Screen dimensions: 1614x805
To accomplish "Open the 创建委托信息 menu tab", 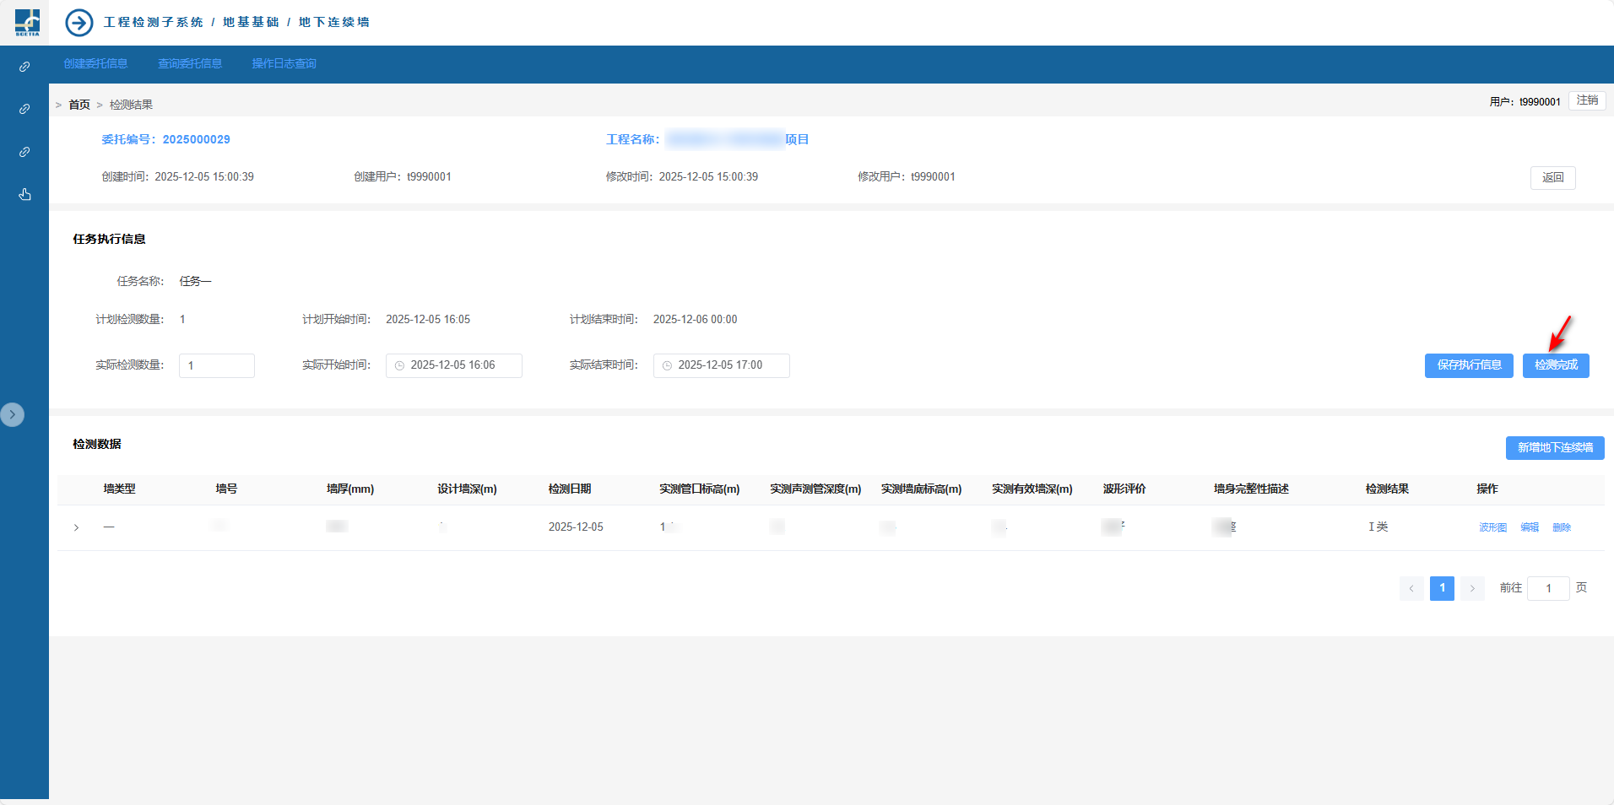I will tap(95, 64).
